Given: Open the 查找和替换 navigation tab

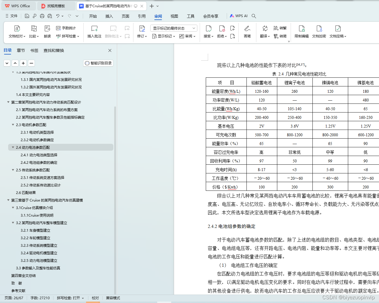Looking at the screenshot, I should click(54, 50).
